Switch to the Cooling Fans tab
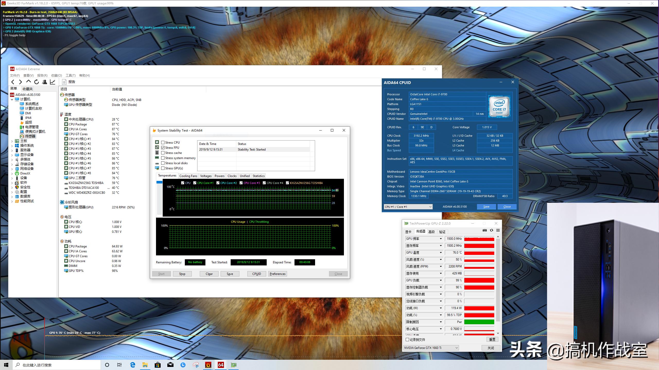 point(188,176)
